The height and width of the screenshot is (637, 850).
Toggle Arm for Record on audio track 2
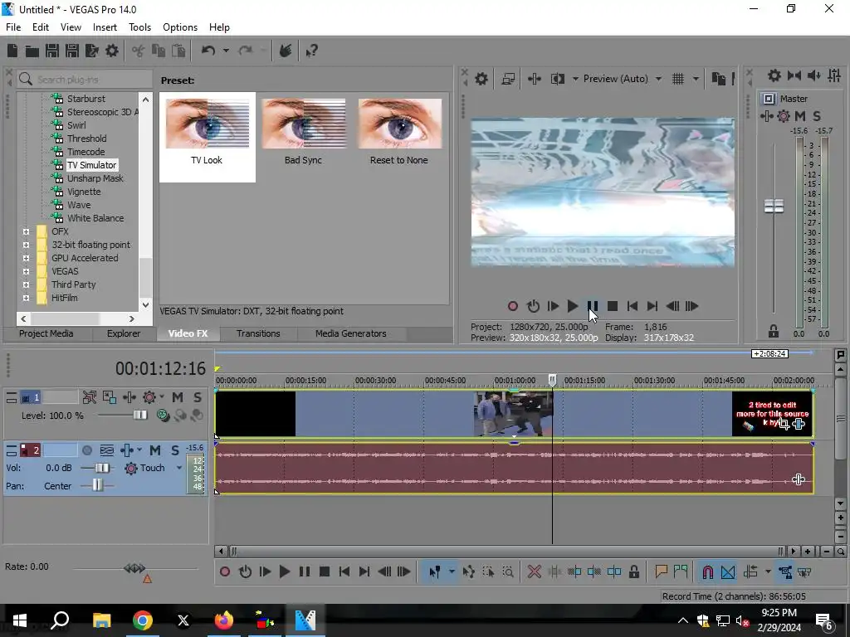86,450
